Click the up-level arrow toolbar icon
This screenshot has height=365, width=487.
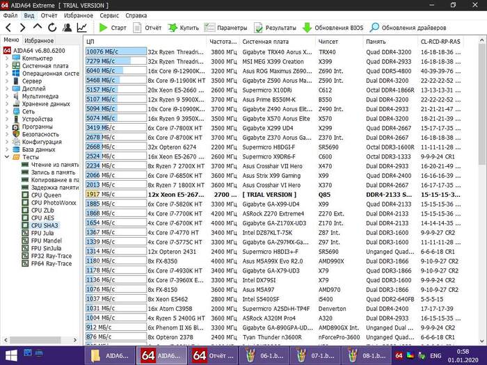tap(38, 27)
